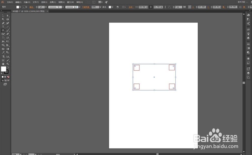Select the Eraser tool
This screenshot has height=155, width=252.
(8, 34)
